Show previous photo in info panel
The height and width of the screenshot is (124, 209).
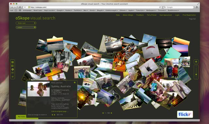(x=52, y=115)
